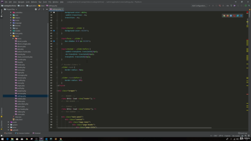Open the Search Everywhere magnifier icon
The width and height of the screenshot is (251, 141).
pos(249,5)
